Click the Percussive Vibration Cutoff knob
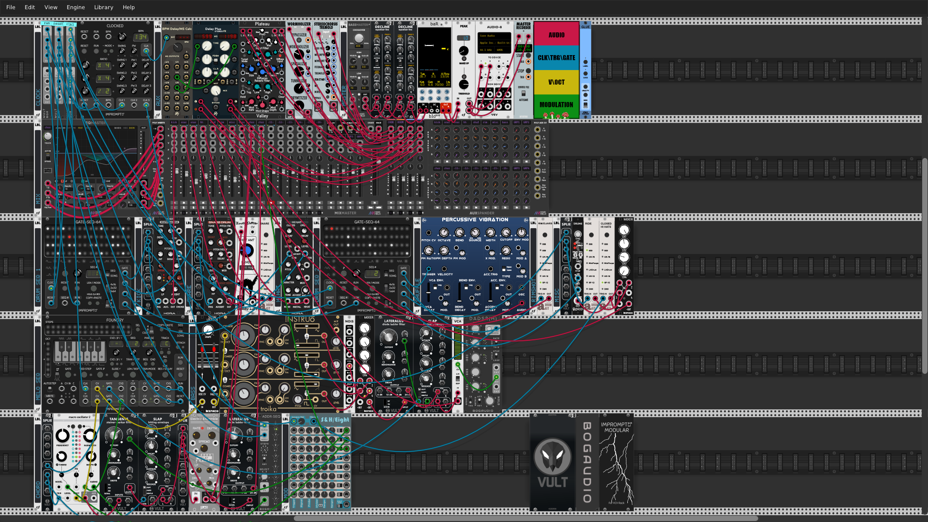The height and width of the screenshot is (522, 928). tap(506, 233)
